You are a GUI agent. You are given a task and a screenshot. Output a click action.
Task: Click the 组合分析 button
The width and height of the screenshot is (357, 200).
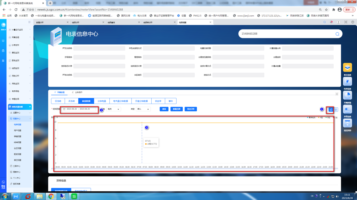[191, 109]
